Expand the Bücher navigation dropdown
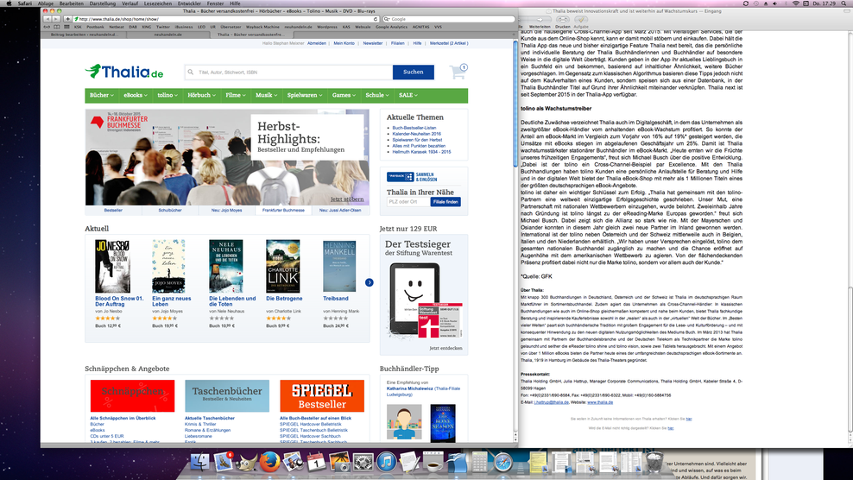 coord(102,95)
